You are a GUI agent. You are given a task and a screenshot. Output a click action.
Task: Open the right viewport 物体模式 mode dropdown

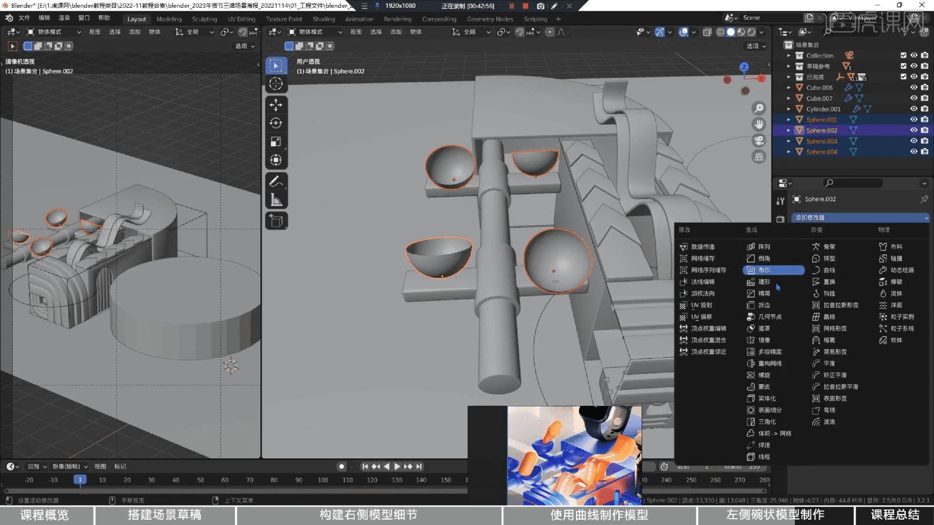click(315, 32)
